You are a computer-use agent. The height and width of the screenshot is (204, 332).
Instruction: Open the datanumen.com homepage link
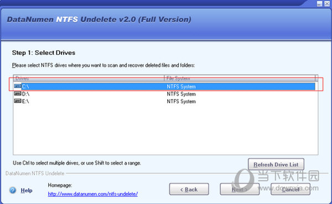tap(93, 194)
